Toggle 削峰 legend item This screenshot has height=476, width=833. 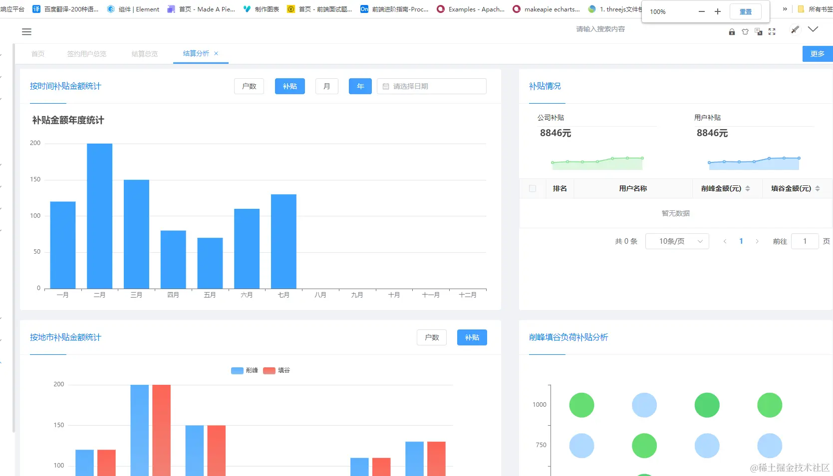point(245,370)
